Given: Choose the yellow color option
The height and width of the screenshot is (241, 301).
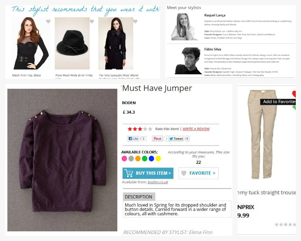Looking at the screenshot, I should point(158,159).
